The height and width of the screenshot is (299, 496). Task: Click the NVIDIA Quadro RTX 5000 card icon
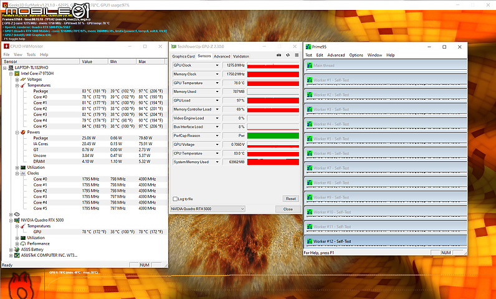pos(17,220)
